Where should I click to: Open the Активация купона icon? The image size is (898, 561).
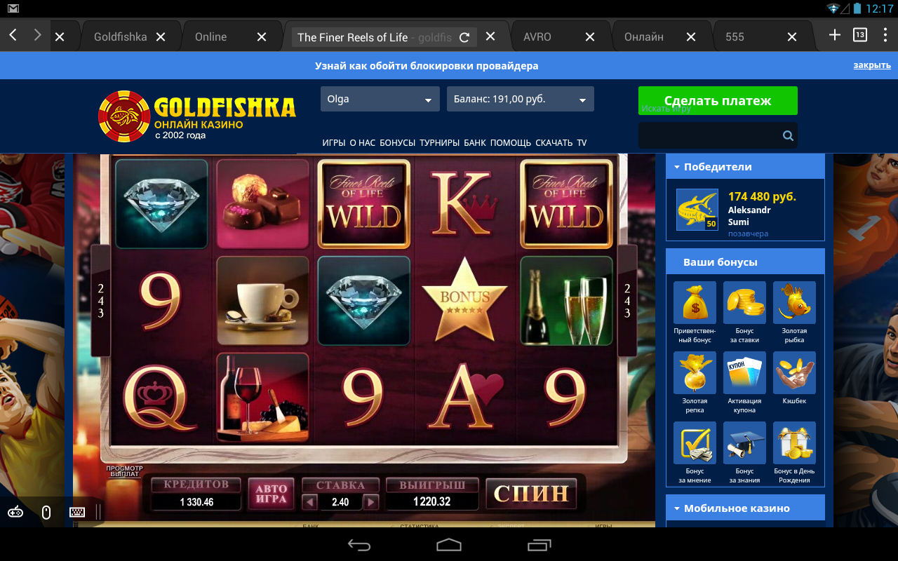pos(744,372)
